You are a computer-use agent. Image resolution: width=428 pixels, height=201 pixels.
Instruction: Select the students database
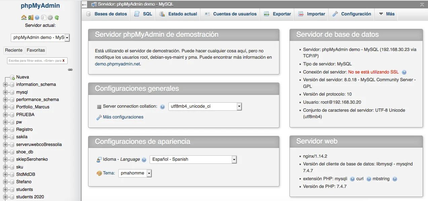(x=25, y=190)
